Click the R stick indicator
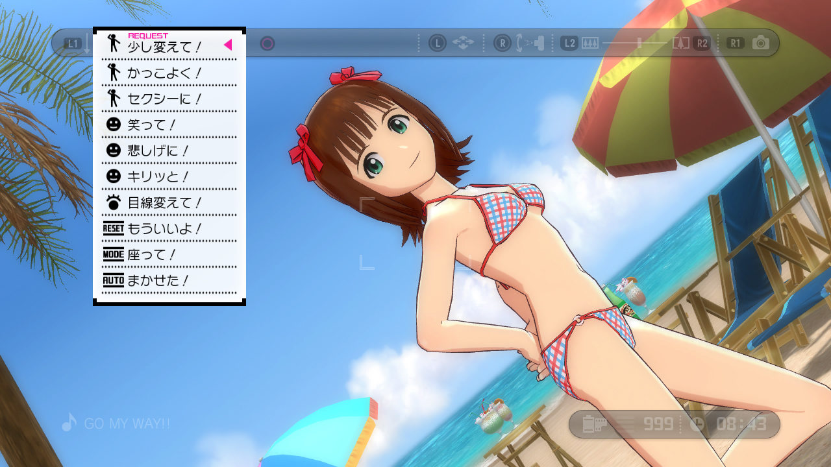Viewport: 831px width, 467px height. coord(502,43)
